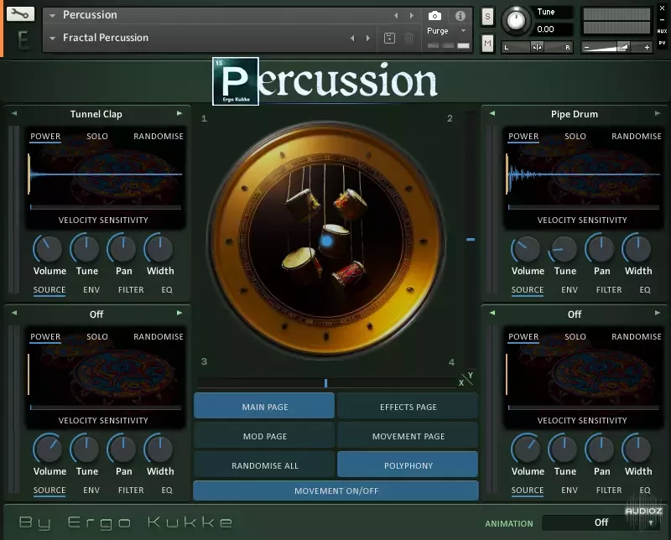Click the camera snapshot icon

pyautogui.click(x=434, y=16)
